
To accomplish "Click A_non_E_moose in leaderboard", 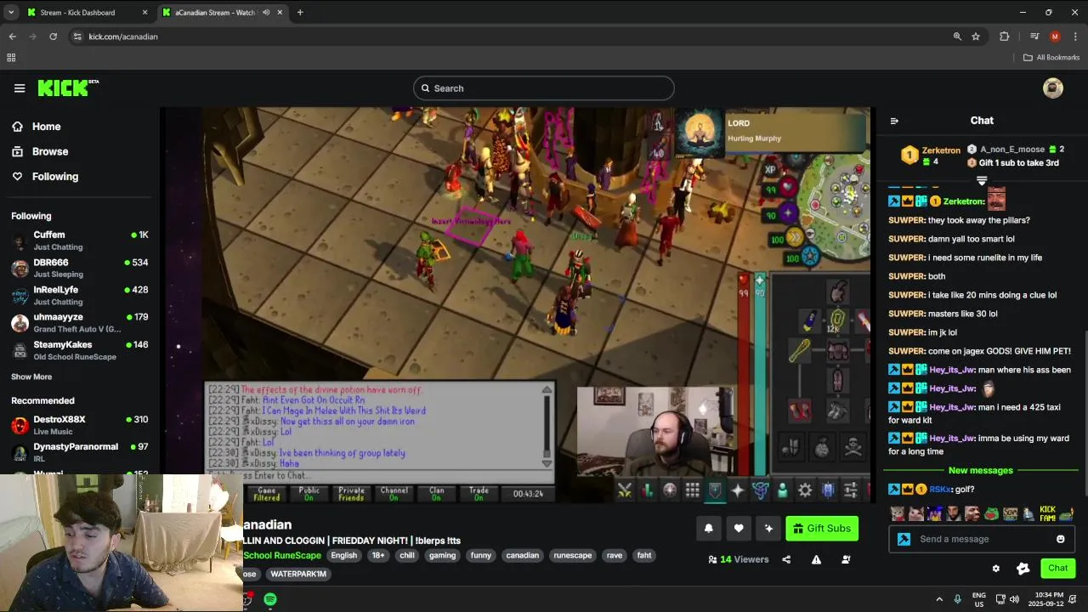I will click(x=1012, y=149).
